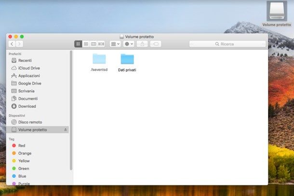This screenshot has width=294, height=196.
Task: Select the Dati privati folder icon
Action: point(127,59)
